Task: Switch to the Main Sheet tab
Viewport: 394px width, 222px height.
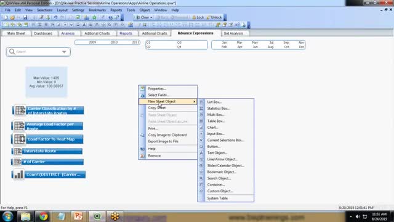Action: pyautogui.click(x=16, y=33)
